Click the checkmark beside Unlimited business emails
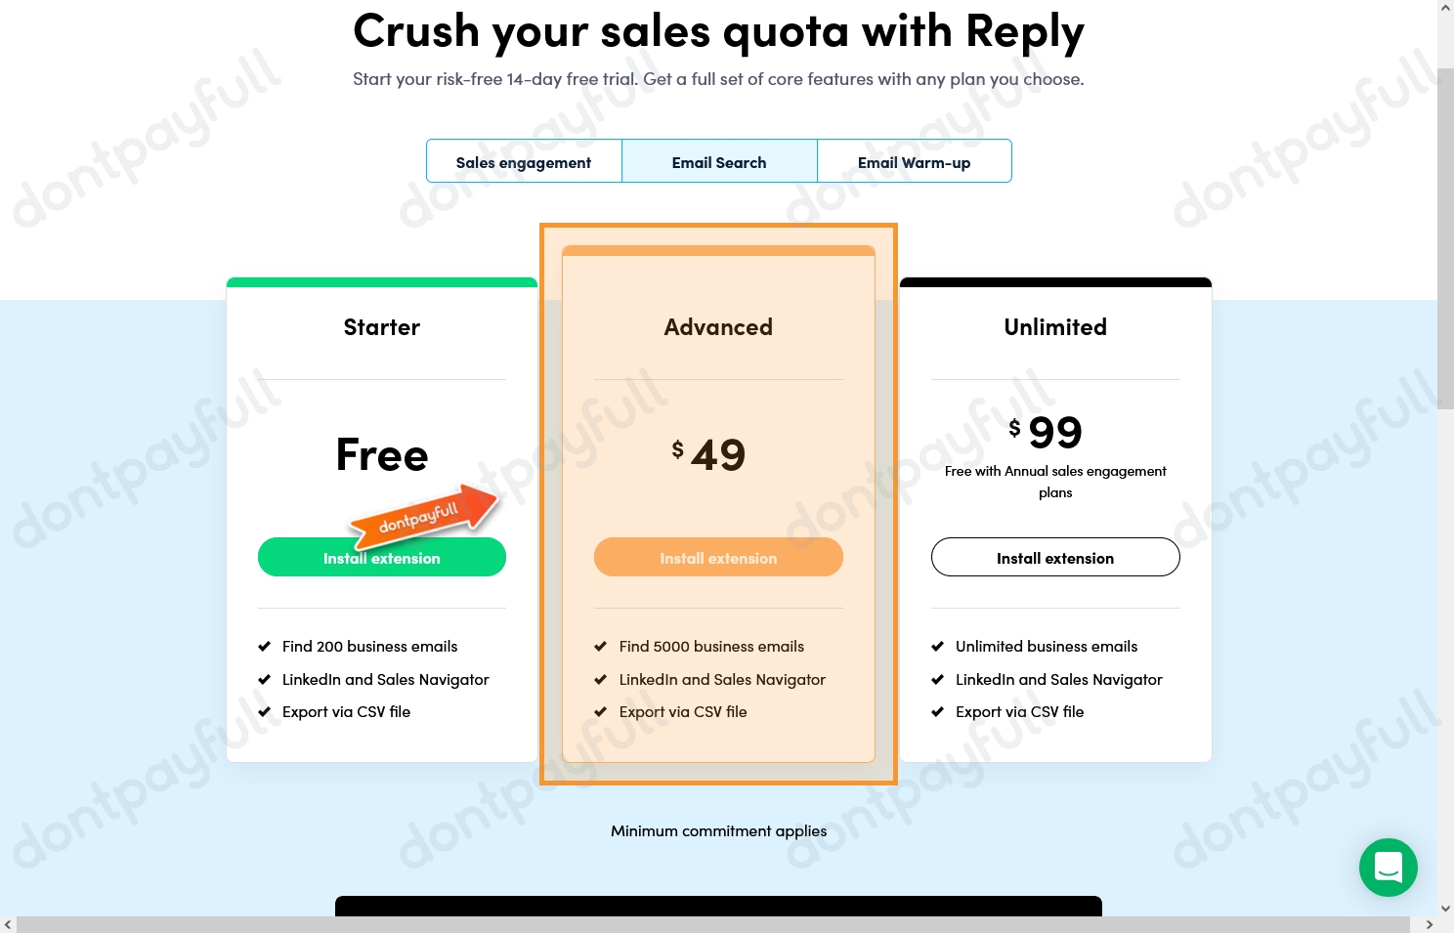This screenshot has width=1454, height=933. coord(938,646)
